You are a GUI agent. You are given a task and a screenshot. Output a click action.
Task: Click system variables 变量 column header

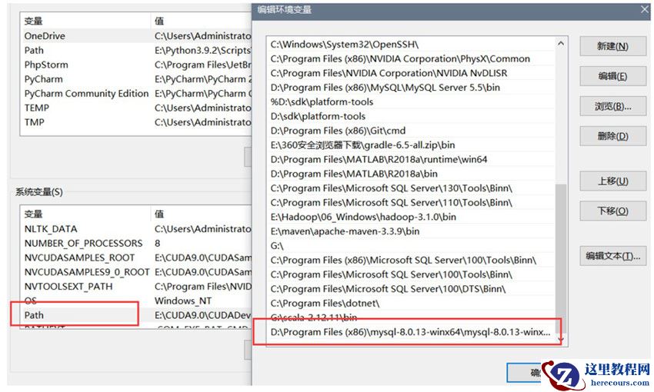pyautogui.click(x=85, y=214)
